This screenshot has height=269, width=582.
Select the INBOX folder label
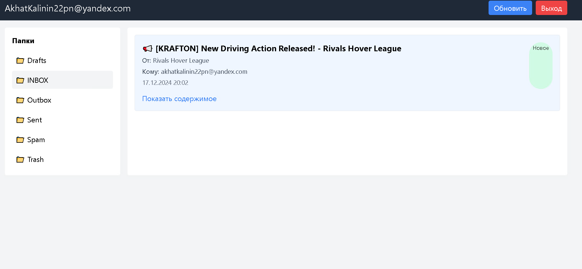tap(38, 80)
